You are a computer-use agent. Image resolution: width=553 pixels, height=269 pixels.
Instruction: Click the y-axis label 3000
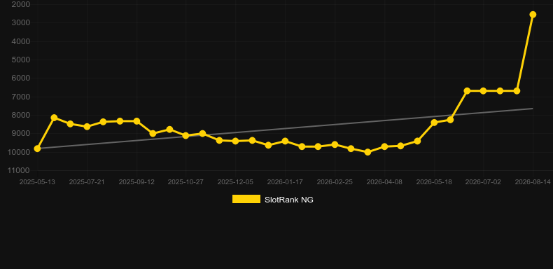pos(21,22)
